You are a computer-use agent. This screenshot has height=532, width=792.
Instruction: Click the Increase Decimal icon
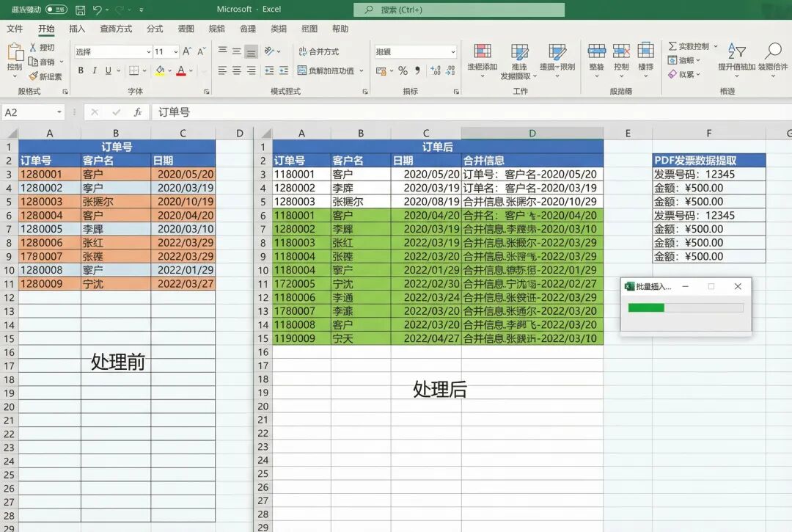tap(436, 70)
